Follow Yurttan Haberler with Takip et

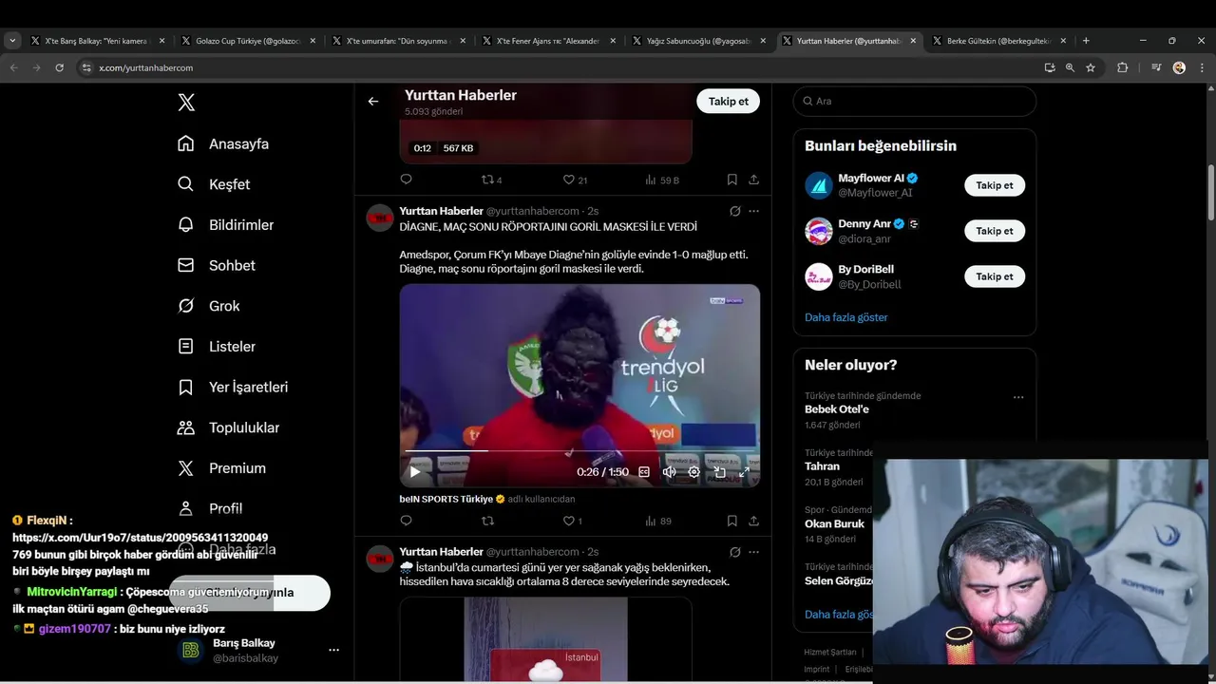(x=729, y=101)
